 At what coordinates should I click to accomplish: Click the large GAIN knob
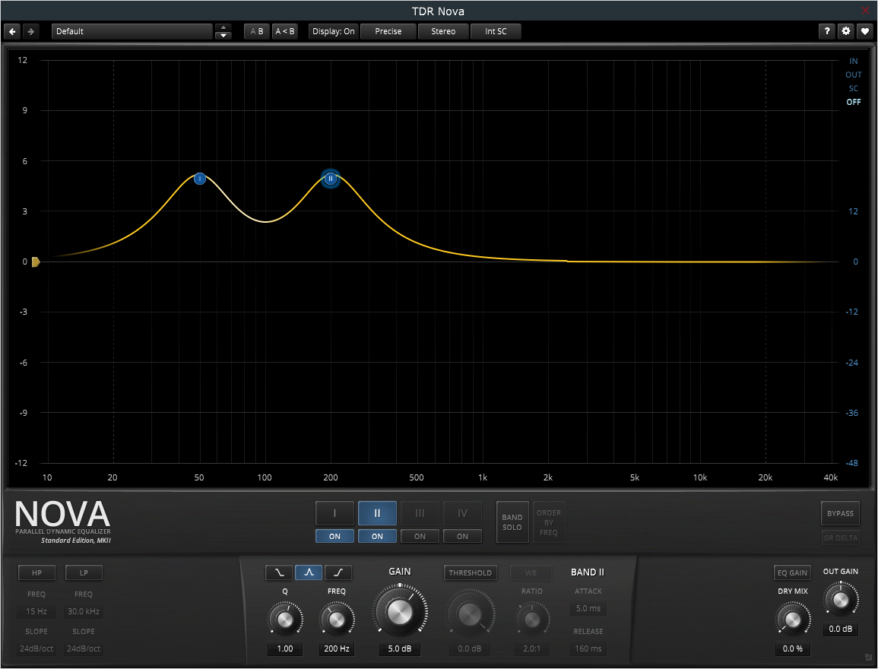point(400,613)
